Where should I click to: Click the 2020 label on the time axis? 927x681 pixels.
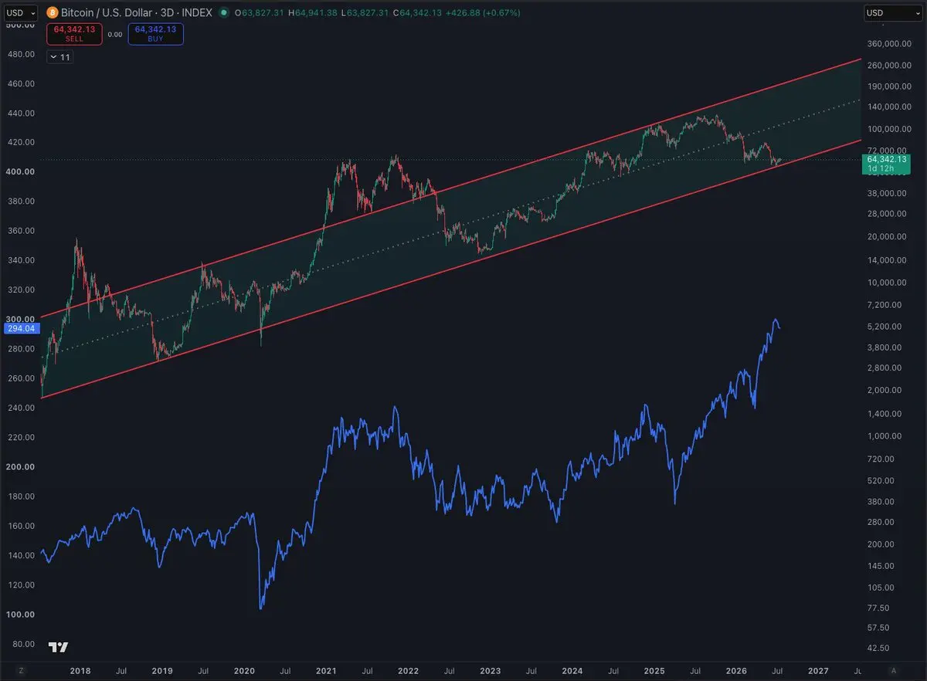click(x=243, y=670)
